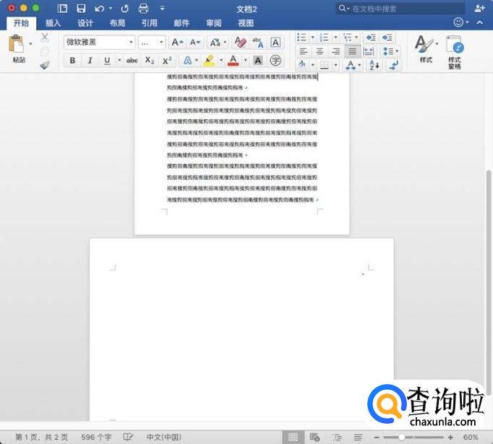Screen dimensions: 493x444
Task: Click the Center text alignment icon
Action: pos(320,51)
